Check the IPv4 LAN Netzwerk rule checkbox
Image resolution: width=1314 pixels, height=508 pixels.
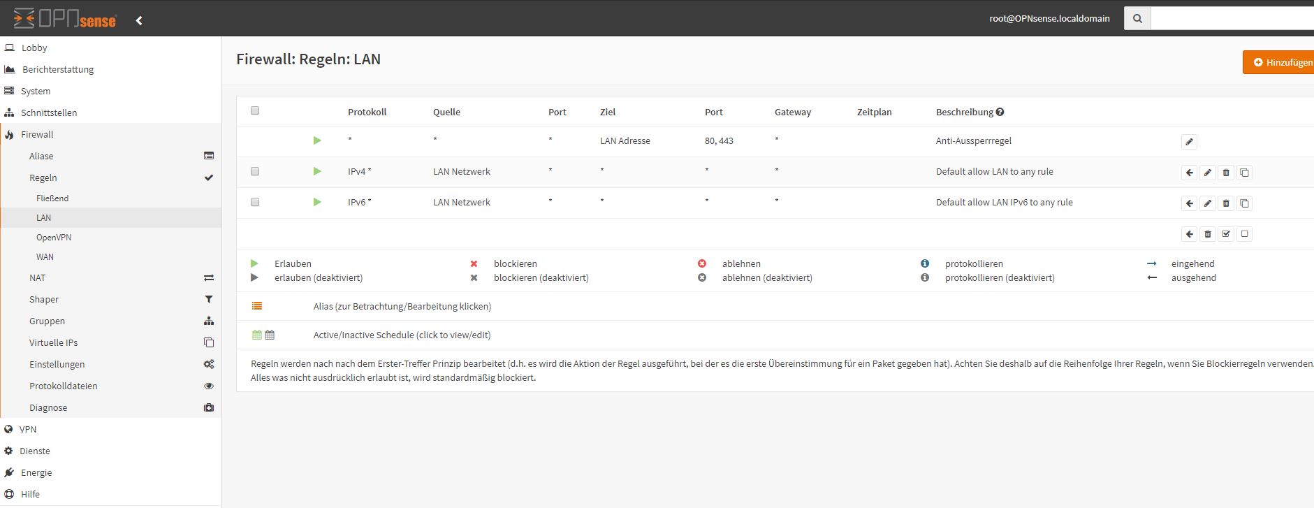click(255, 171)
